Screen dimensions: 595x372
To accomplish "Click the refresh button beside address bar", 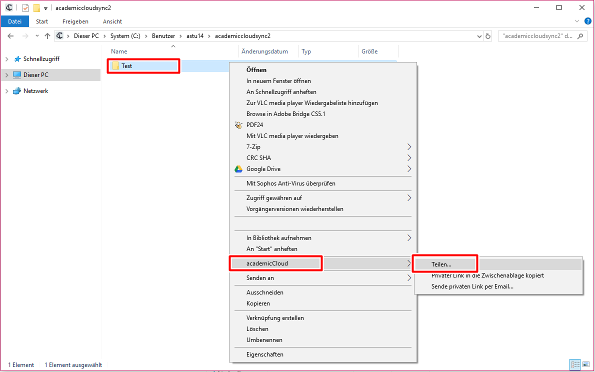I will (x=488, y=36).
